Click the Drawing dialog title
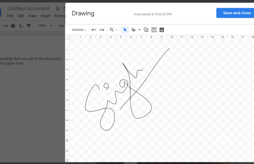254x164 pixels. [83, 13]
